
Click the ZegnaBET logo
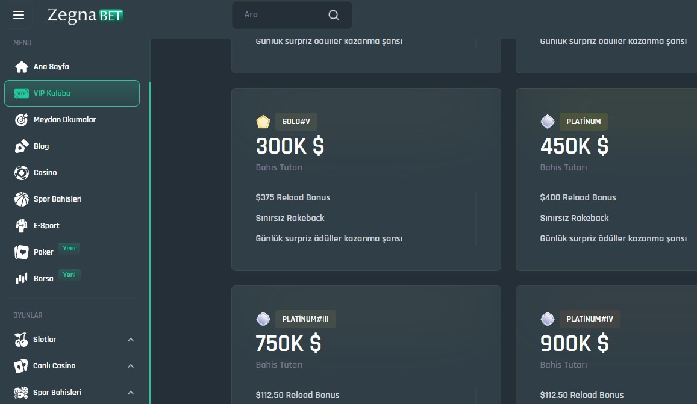click(x=85, y=16)
